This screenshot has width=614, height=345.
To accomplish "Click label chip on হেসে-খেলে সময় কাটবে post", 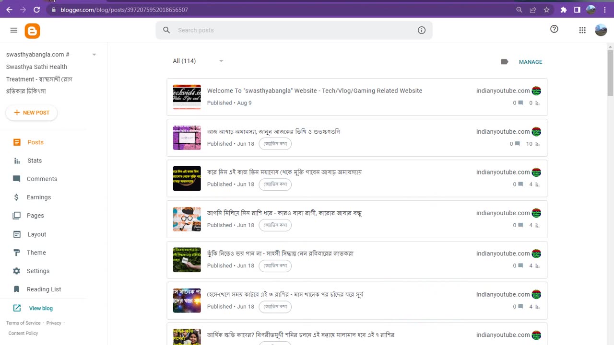I will click(x=275, y=307).
